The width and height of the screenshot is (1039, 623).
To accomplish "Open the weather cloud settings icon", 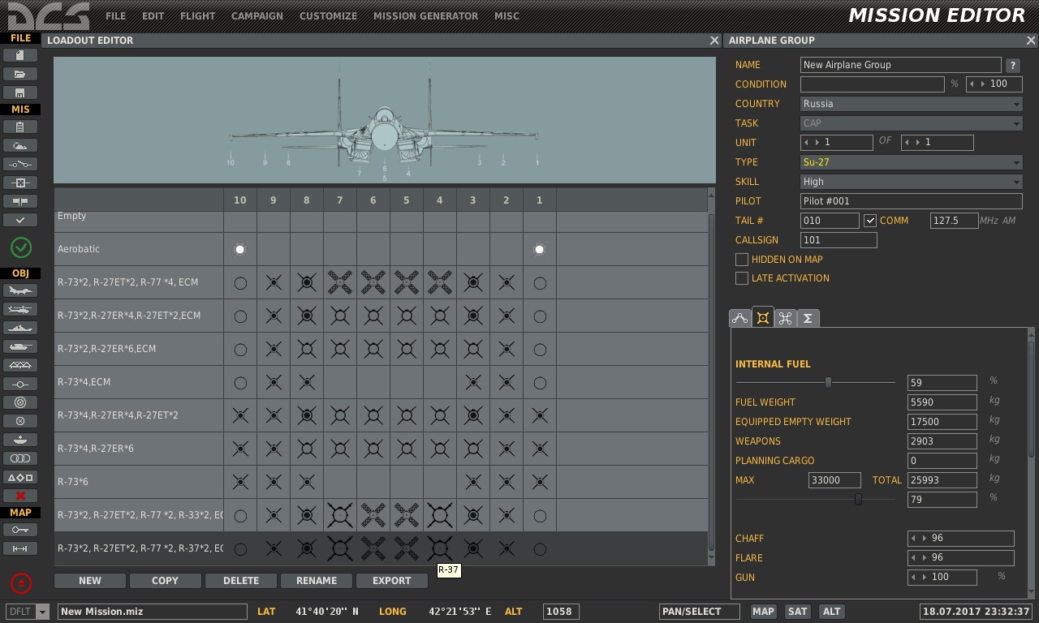I will pos(20,146).
